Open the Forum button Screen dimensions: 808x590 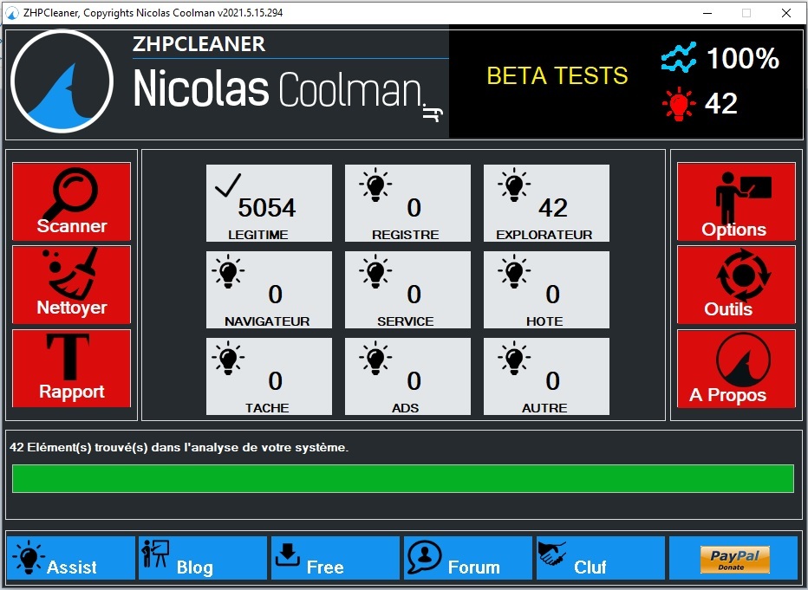point(468,558)
